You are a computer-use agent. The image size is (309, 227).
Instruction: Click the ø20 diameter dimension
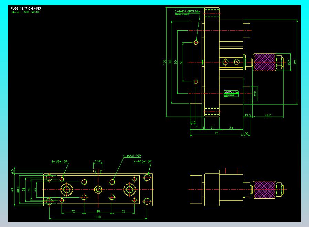(x=255, y=93)
